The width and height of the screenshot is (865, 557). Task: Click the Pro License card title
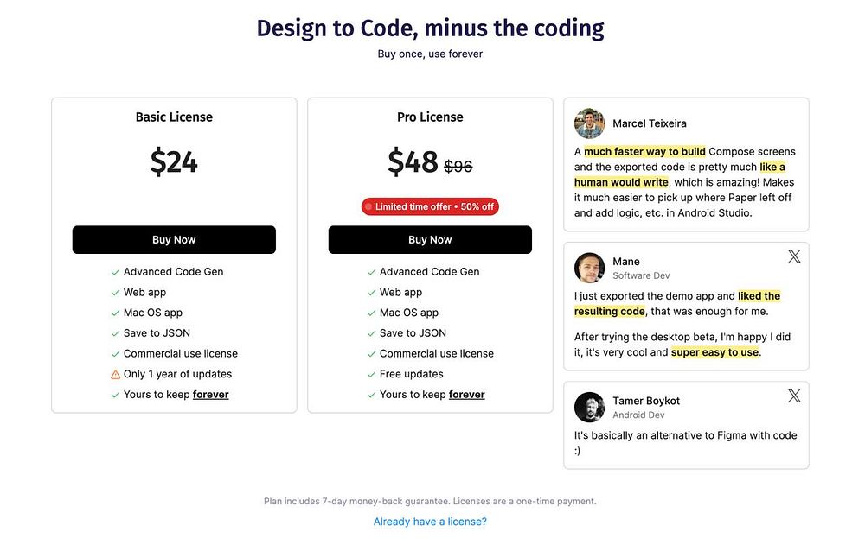coord(430,117)
